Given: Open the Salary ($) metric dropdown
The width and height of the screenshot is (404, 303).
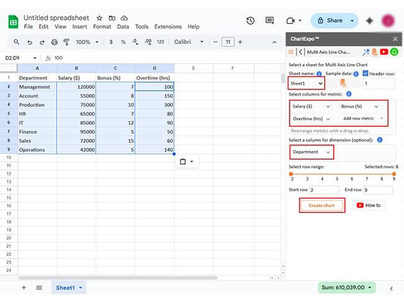Looking at the screenshot, I should tap(311, 107).
